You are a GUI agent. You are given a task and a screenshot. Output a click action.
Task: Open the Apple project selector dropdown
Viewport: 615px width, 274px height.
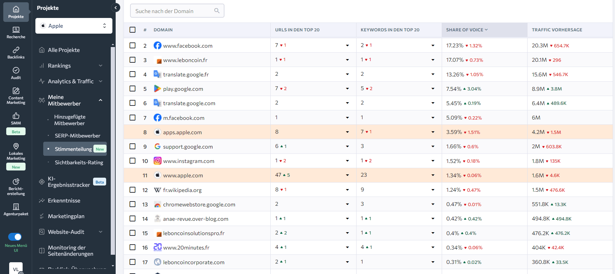[x=74, y=26]
